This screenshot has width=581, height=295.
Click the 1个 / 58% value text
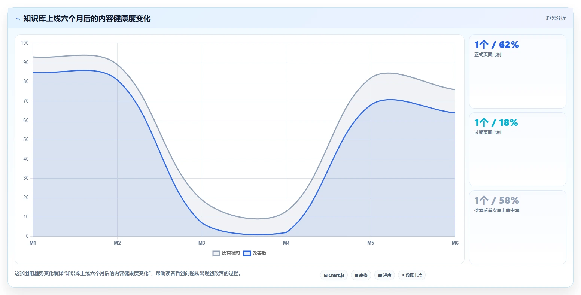pos(496,201)
